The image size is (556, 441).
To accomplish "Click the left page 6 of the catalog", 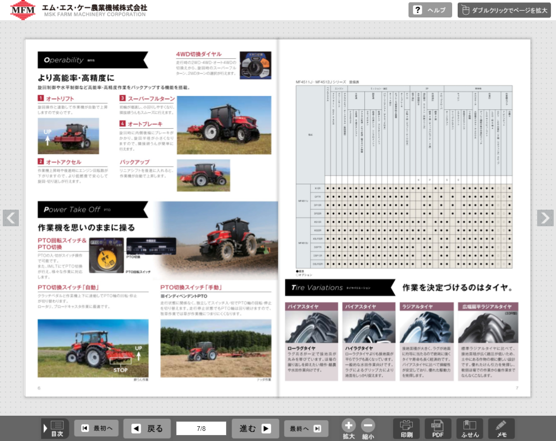I will (152, 218).
